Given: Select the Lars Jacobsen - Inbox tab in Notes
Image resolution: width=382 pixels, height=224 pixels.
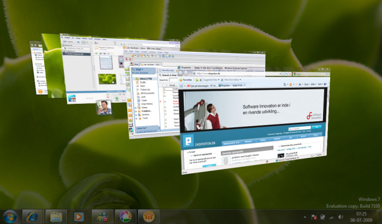Looking at the screenshot, I should 151,64.
